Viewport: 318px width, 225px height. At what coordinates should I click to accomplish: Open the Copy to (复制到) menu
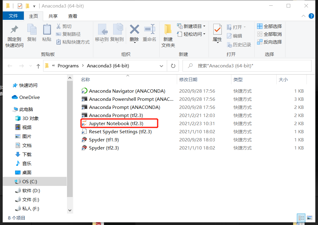(x=117, y=33)
